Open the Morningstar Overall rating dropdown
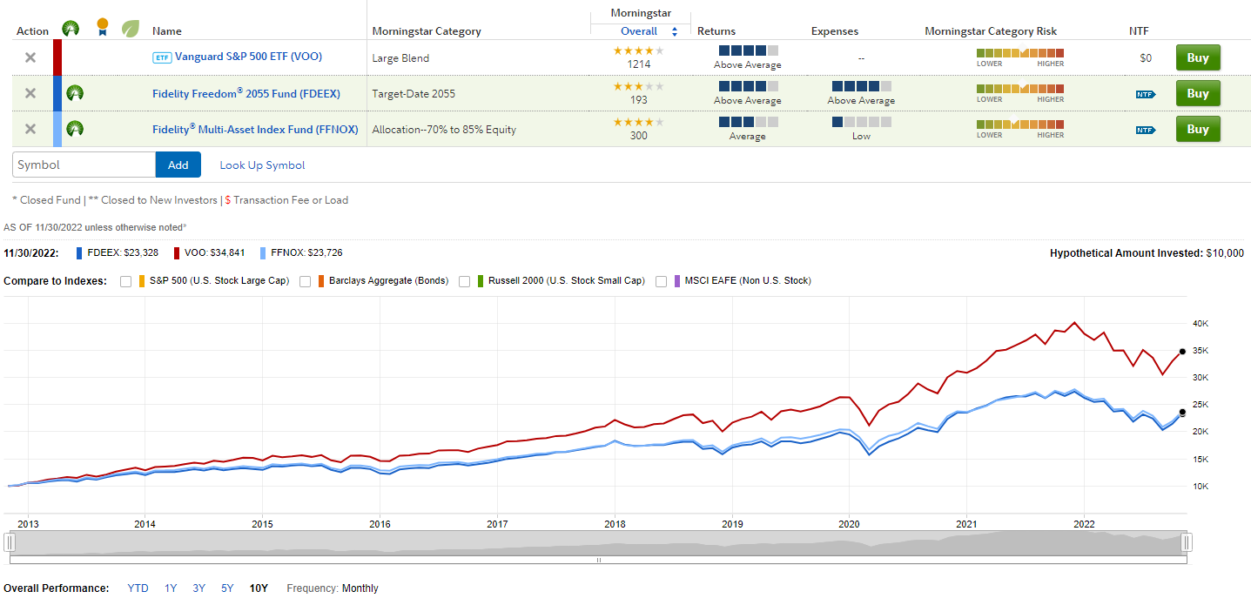The height and width of the screenshot is (605, 1251). 644,31
